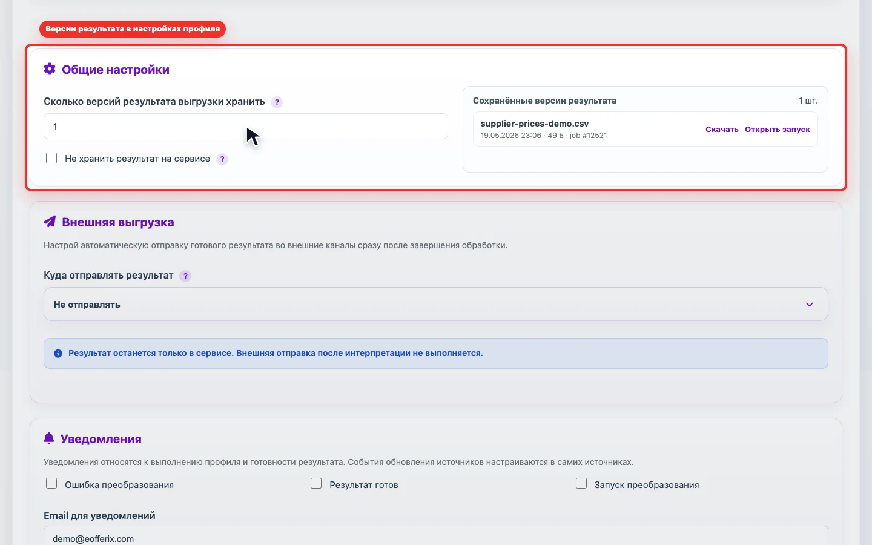Enable Не хранить результат на сервисе checkbox
This screenshot has height=545, width=872.
(51, 158)
